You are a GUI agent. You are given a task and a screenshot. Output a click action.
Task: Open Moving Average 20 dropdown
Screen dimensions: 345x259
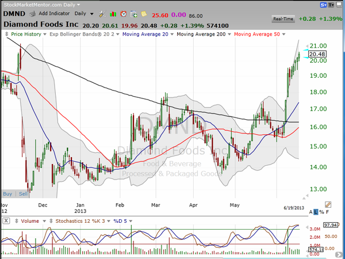pyautogui.click(x=172, y=35)
